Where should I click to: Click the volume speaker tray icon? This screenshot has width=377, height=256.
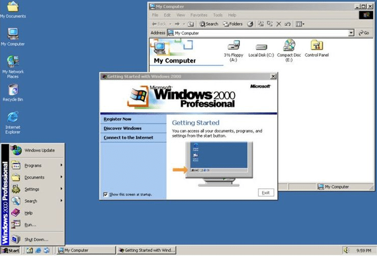click(346, 250)
